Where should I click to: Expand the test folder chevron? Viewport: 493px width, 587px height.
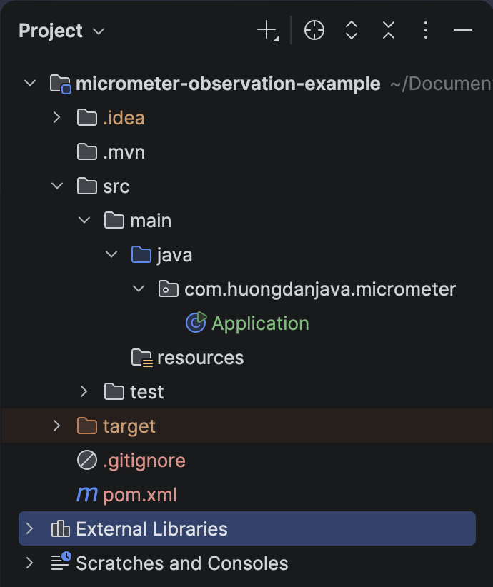pyautogui.click(x=84, y=391)
